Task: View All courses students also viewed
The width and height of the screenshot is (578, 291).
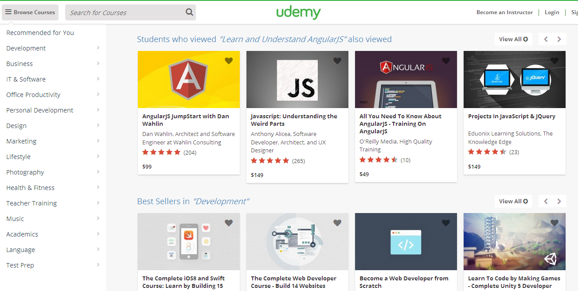Action: [x=513, y=39]
